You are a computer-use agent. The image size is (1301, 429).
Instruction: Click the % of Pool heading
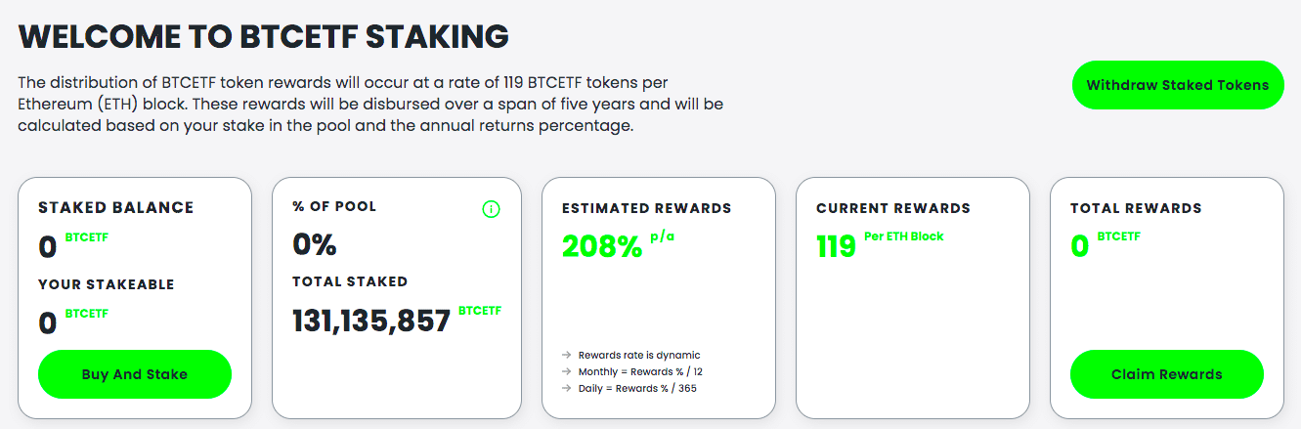click(334, 207)
